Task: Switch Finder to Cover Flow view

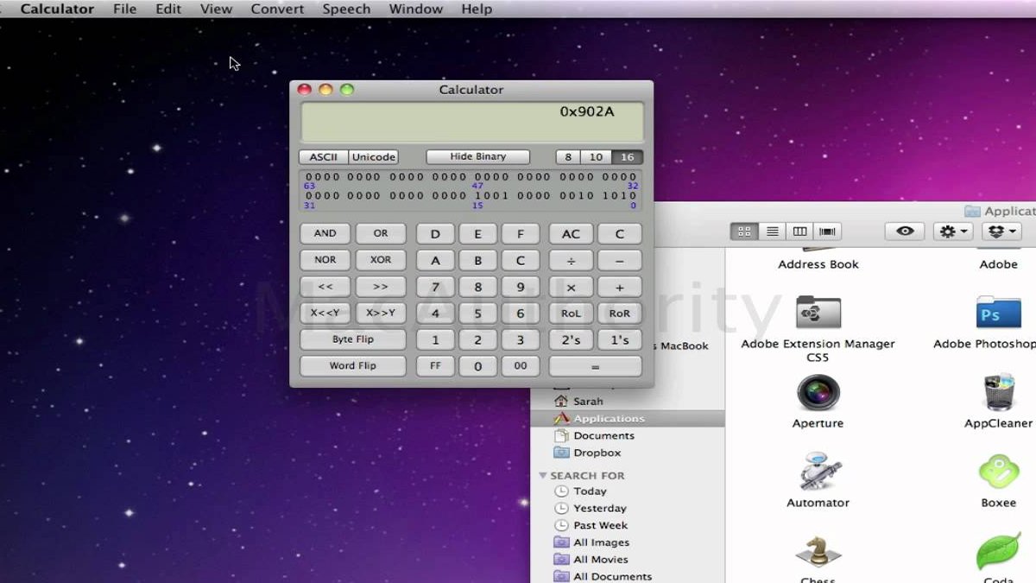Action: pyautogui.click(x=828, y=231)
